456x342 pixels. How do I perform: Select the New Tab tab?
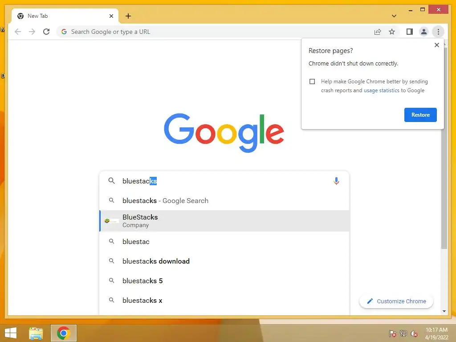click(65, 16)
